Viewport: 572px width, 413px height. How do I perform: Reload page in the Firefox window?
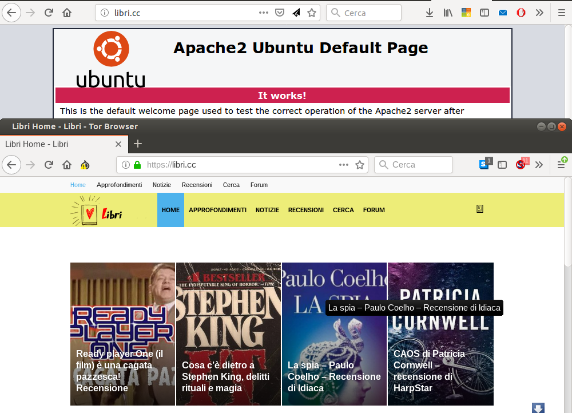pos(49,13)
